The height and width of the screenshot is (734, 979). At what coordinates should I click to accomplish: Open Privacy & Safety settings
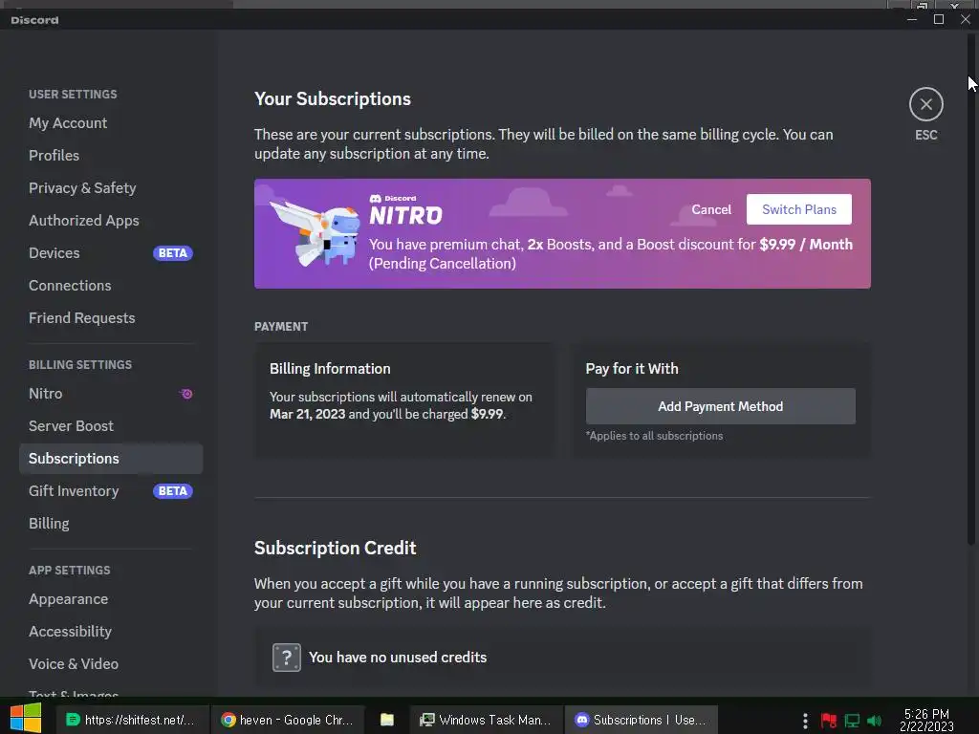click(82, 188)
